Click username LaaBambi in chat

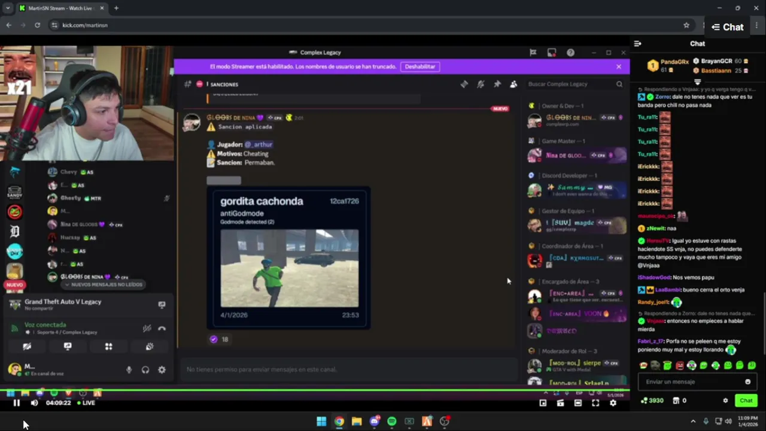coord(668,290)
